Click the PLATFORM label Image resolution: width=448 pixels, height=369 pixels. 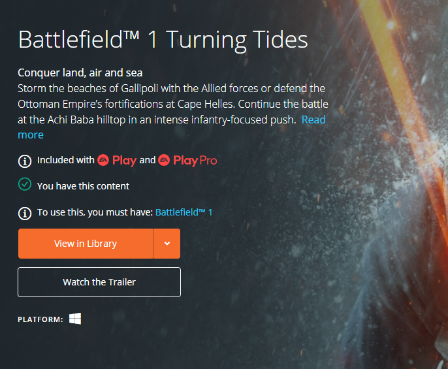pos(40,319)
